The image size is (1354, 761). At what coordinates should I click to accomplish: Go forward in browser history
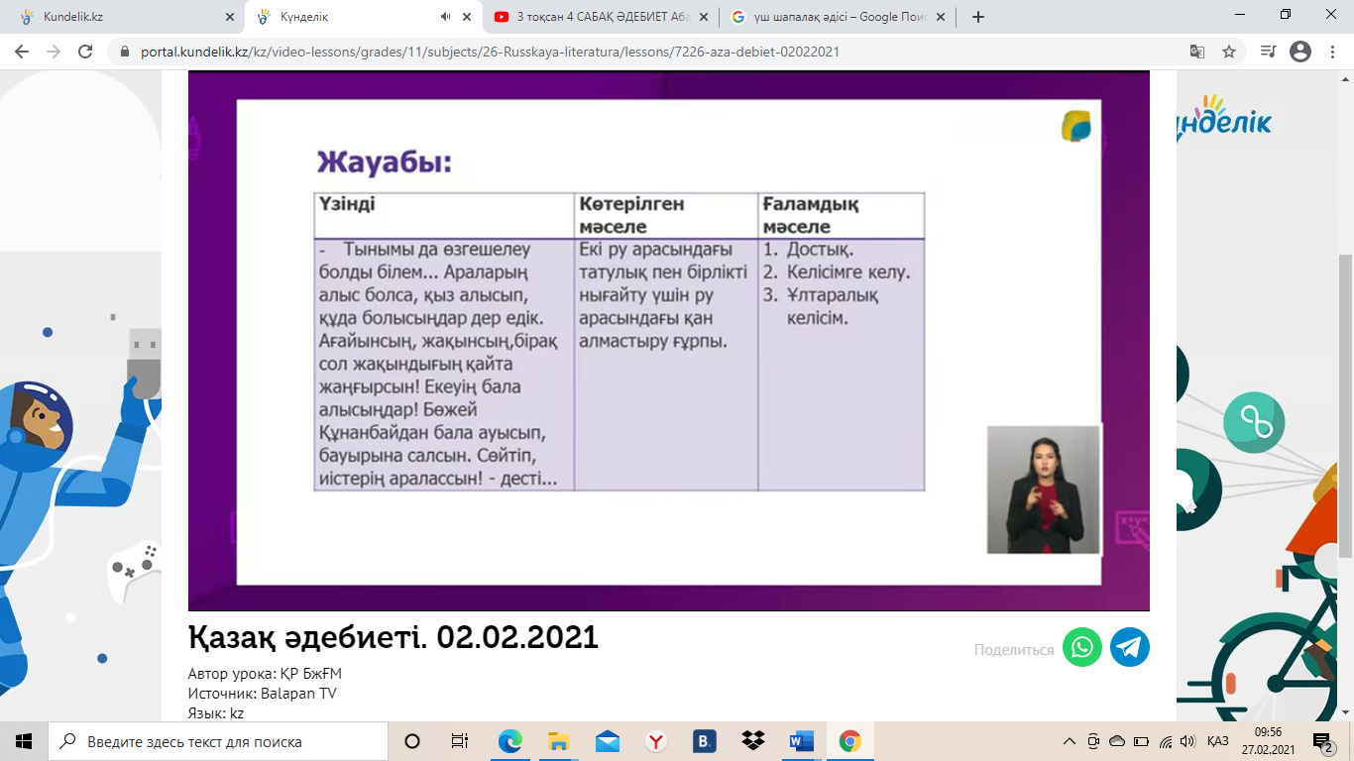[54, 52]
